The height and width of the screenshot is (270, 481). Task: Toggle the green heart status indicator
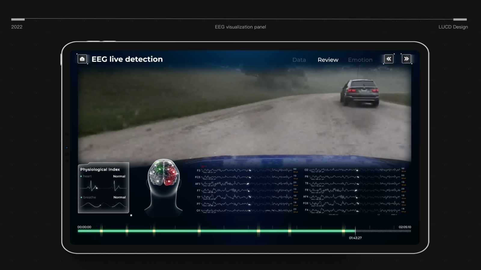click(x=81, y=176)
